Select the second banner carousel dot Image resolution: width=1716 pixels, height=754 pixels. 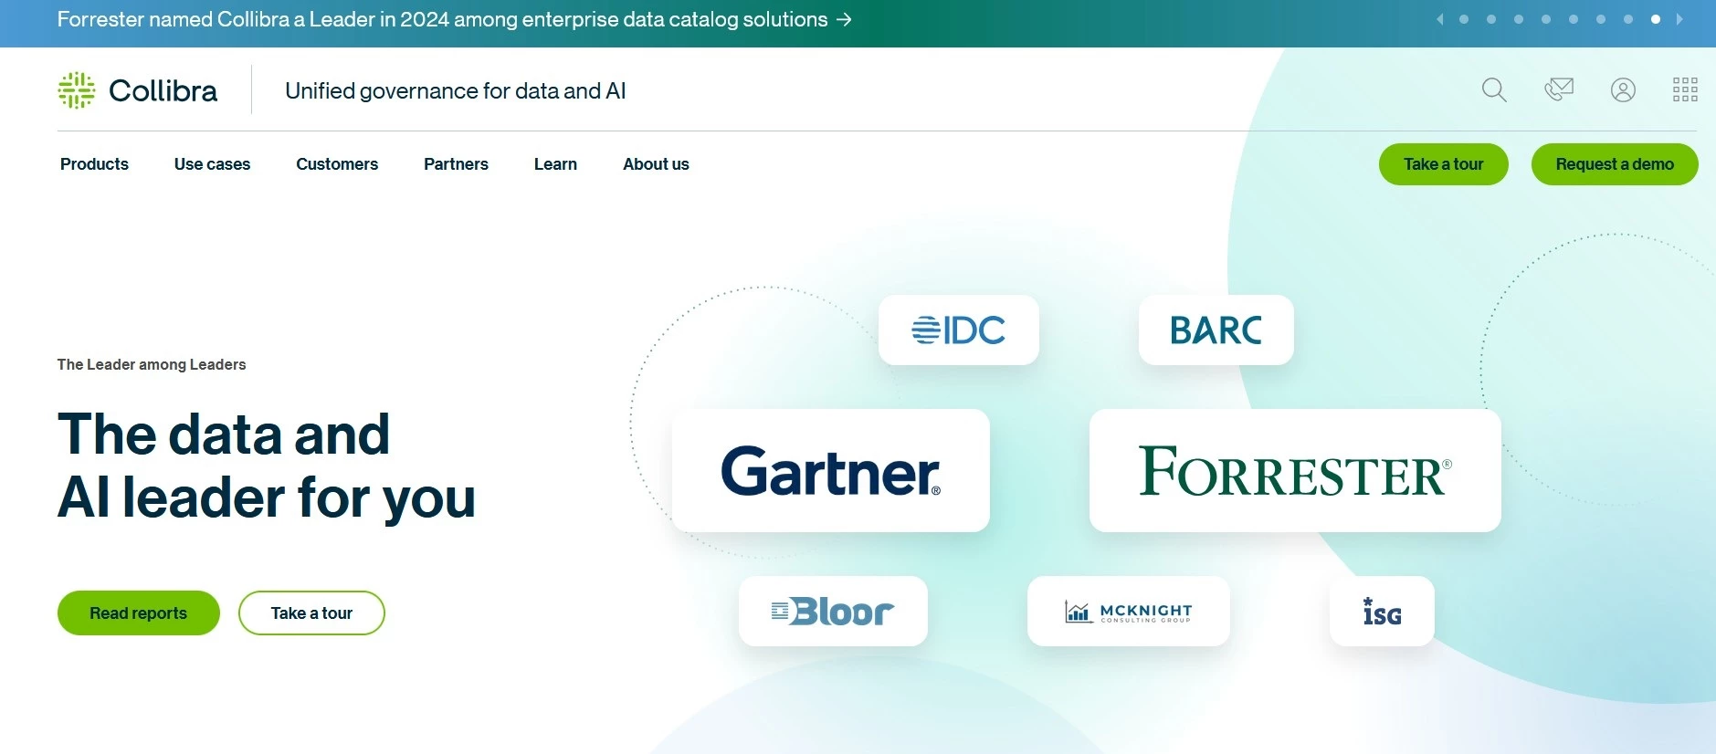(x=1491, y=19)
